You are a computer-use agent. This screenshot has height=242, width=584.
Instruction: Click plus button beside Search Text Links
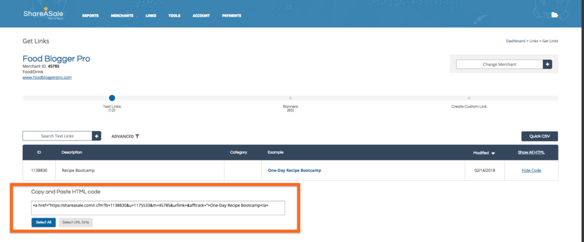point(96,136)
